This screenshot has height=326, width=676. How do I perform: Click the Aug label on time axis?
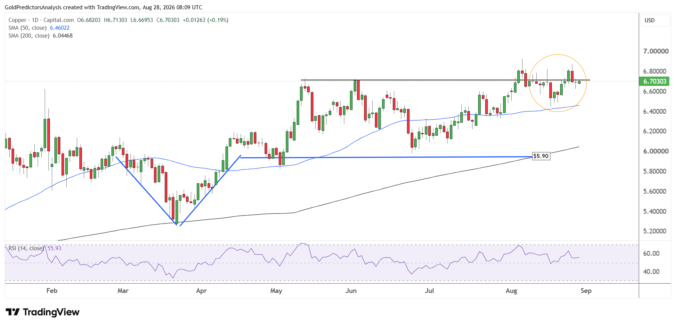click(x=511, y=291)
